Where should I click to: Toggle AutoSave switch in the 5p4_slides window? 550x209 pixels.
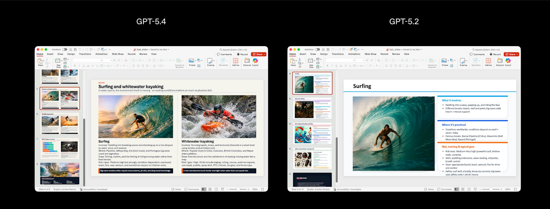(64, 50)
